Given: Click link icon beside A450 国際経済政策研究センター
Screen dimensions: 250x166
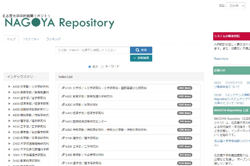Looking at the screenshot, I should pyautogui.click(x=63, y=122).
